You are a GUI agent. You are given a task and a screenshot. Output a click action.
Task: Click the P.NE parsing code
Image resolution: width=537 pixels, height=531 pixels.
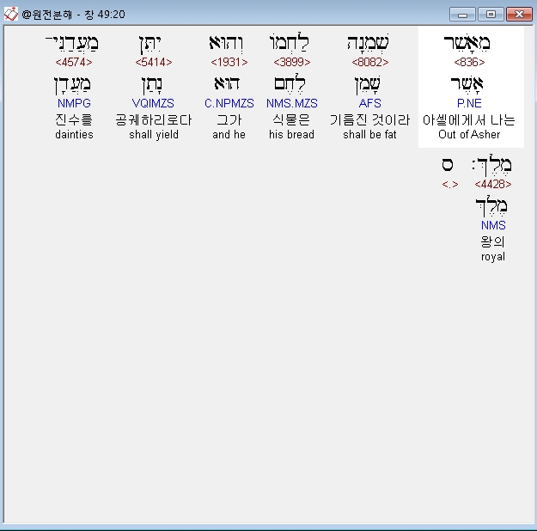(x=469, y=103)
